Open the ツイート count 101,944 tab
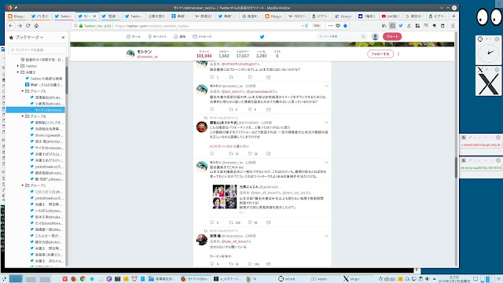 [x=204, y=54]
